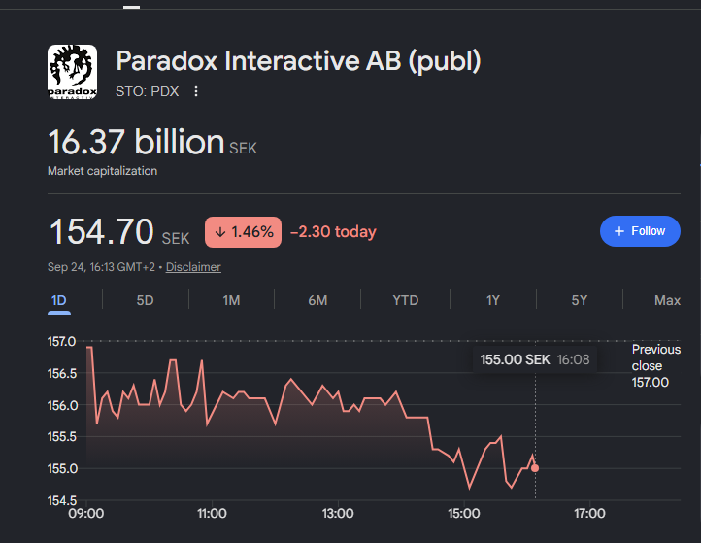Click the Market capitalization label
Screen dimensions: 701x543
[102, 171]
